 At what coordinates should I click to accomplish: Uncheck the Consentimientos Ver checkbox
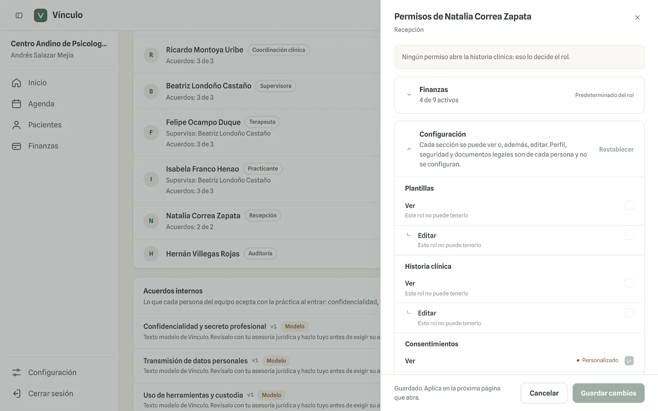(x=629, y=360)
